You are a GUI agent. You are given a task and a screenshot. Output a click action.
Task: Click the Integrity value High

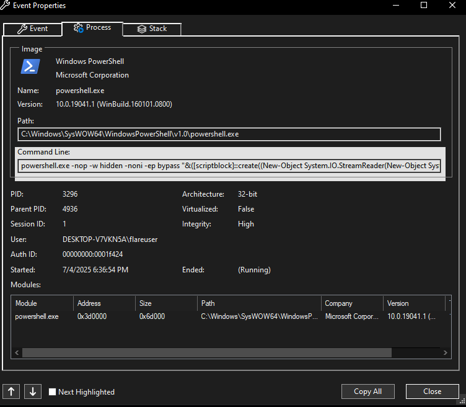246,224
